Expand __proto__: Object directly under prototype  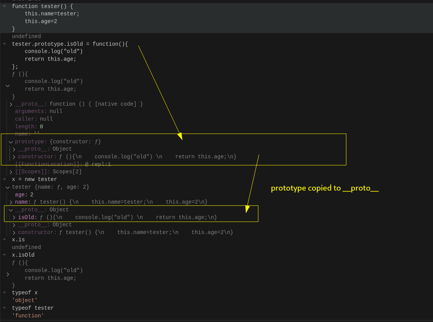point(14,149)
